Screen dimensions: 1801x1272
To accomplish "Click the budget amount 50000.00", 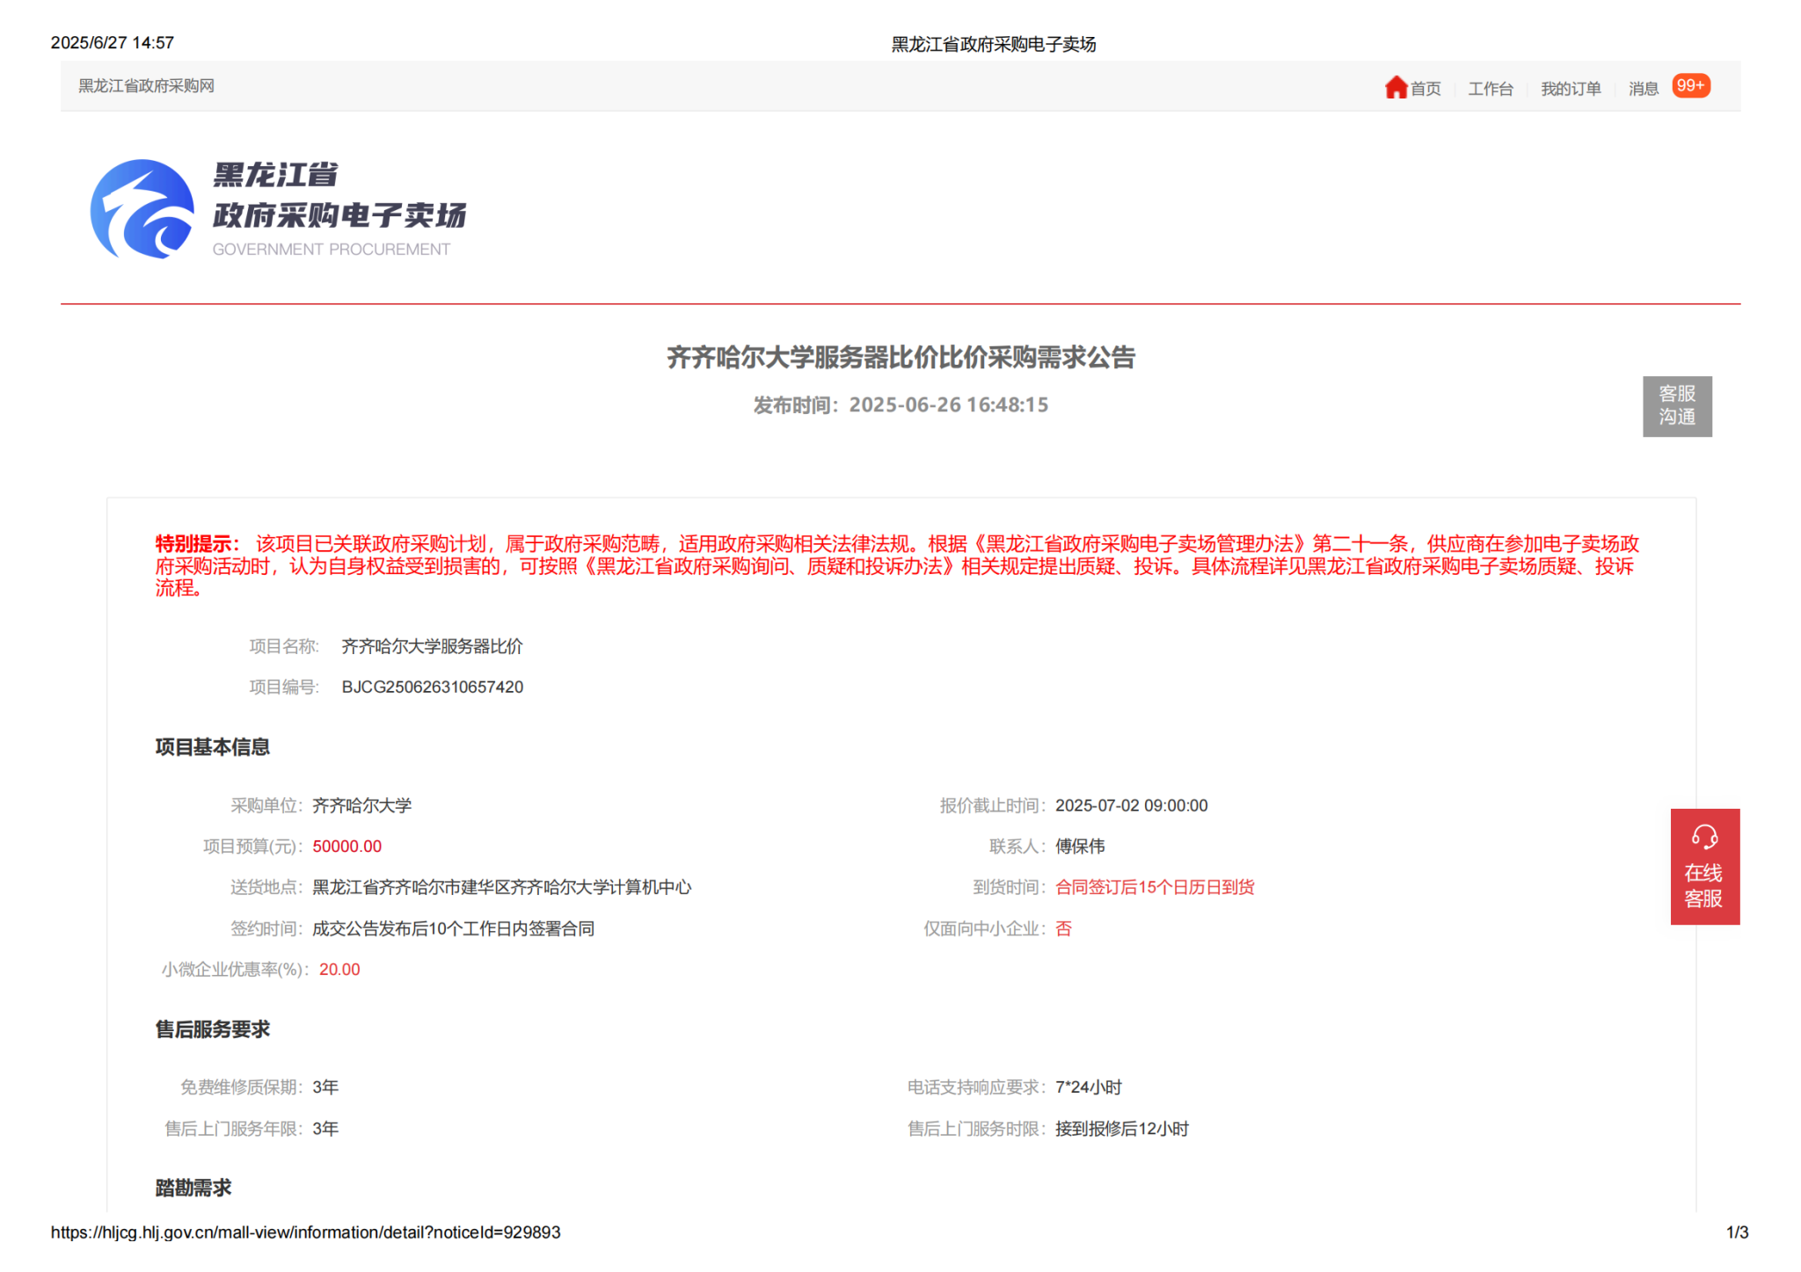I will [x=346, y=847].
